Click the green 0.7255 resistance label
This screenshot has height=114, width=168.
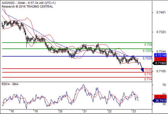pyautogui.click(x=147, y=51)
